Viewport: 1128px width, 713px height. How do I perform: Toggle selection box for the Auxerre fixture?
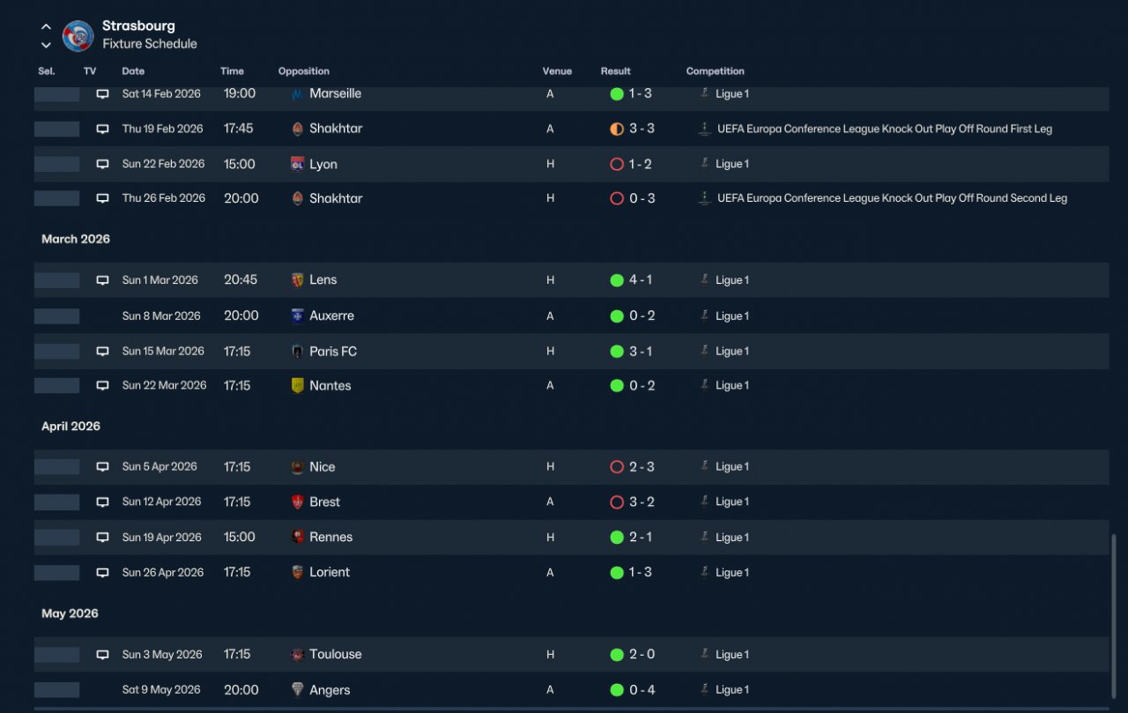pyautogui.click(x=57, y=316)
